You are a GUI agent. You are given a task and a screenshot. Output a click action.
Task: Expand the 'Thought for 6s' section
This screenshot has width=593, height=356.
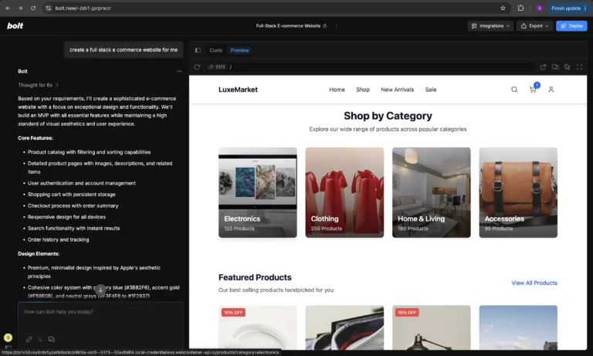tap(39, 85)
